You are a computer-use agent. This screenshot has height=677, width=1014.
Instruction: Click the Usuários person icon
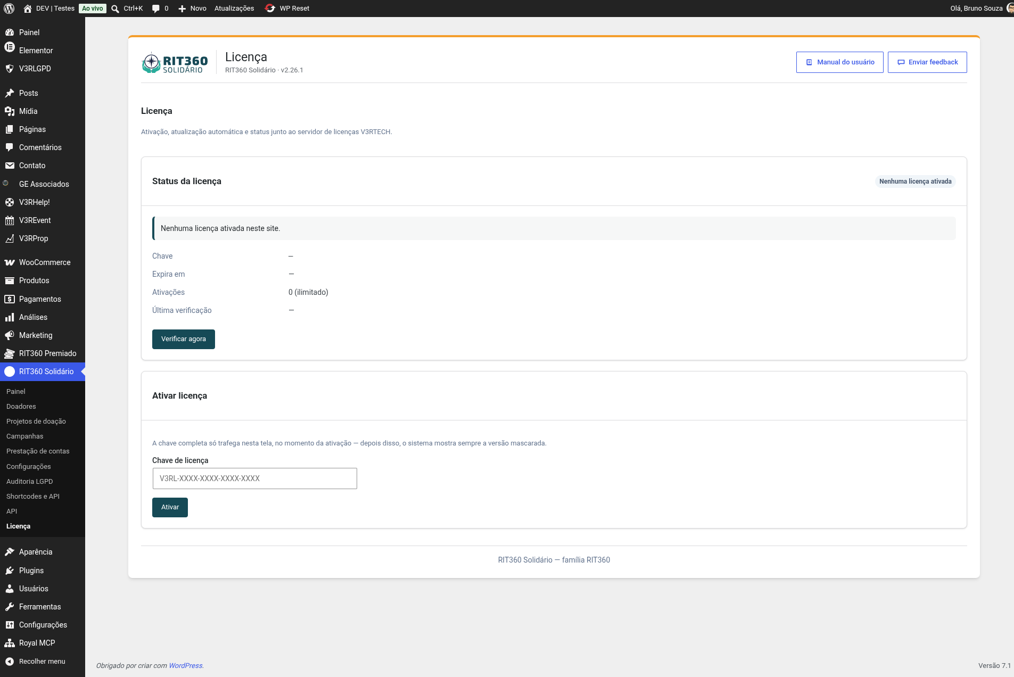(x=10, y=589)
